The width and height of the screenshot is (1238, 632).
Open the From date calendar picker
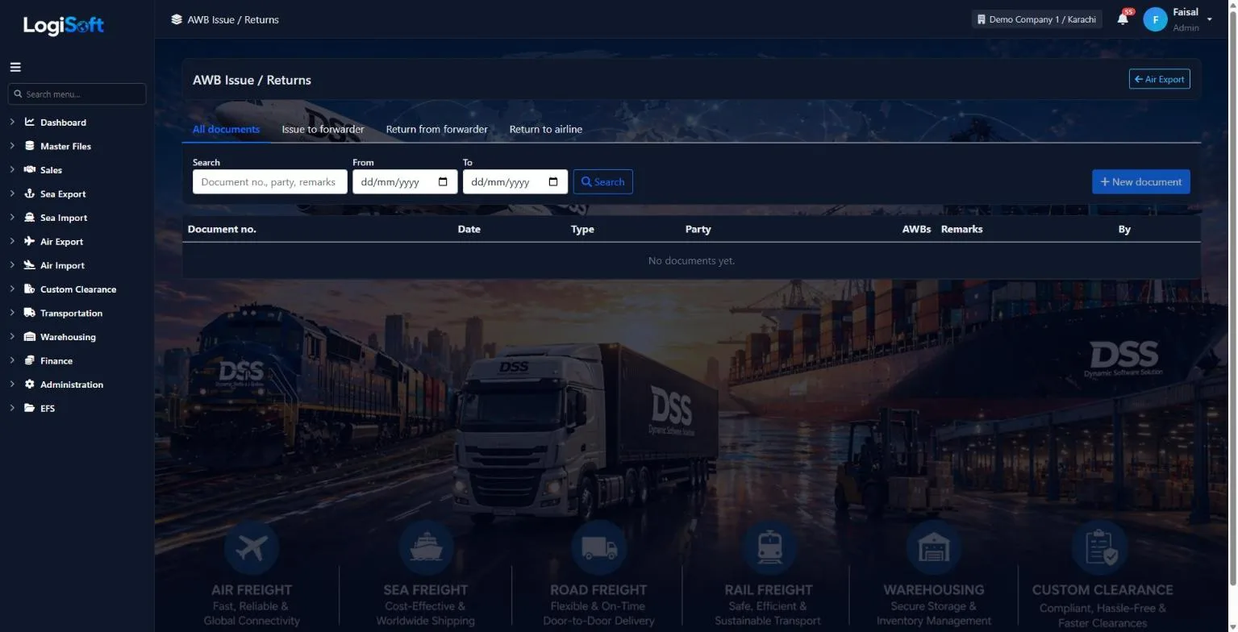click(x=443, y=181)
